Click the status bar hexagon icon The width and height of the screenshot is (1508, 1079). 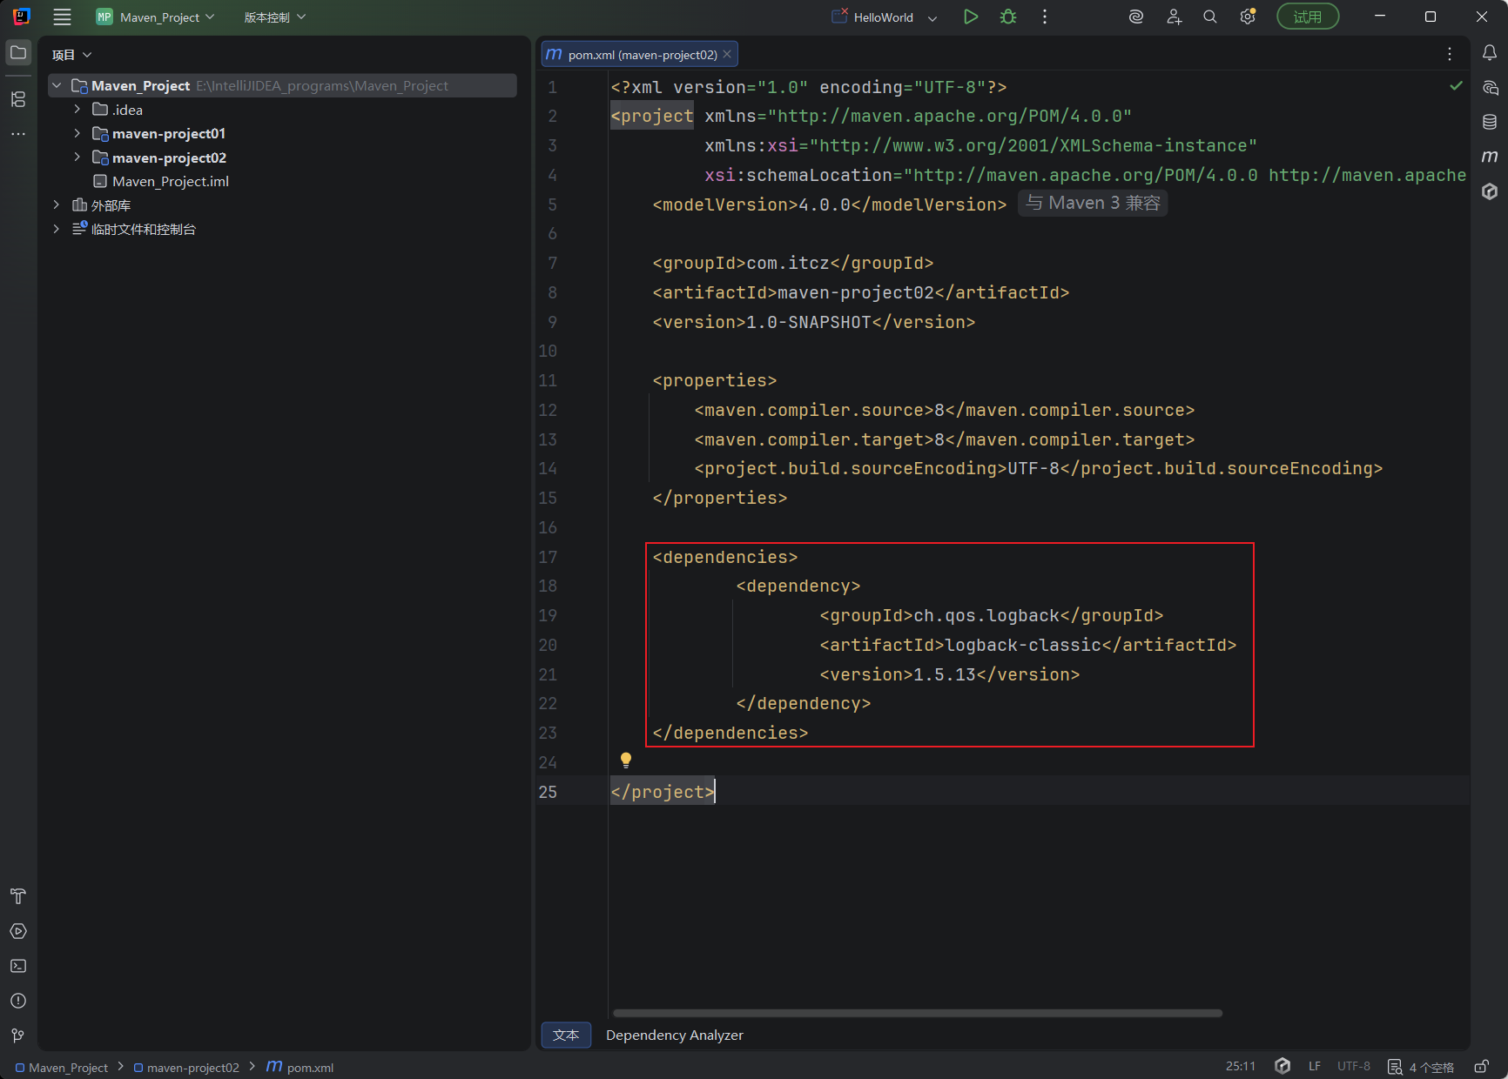[x=1282, y=1066]
